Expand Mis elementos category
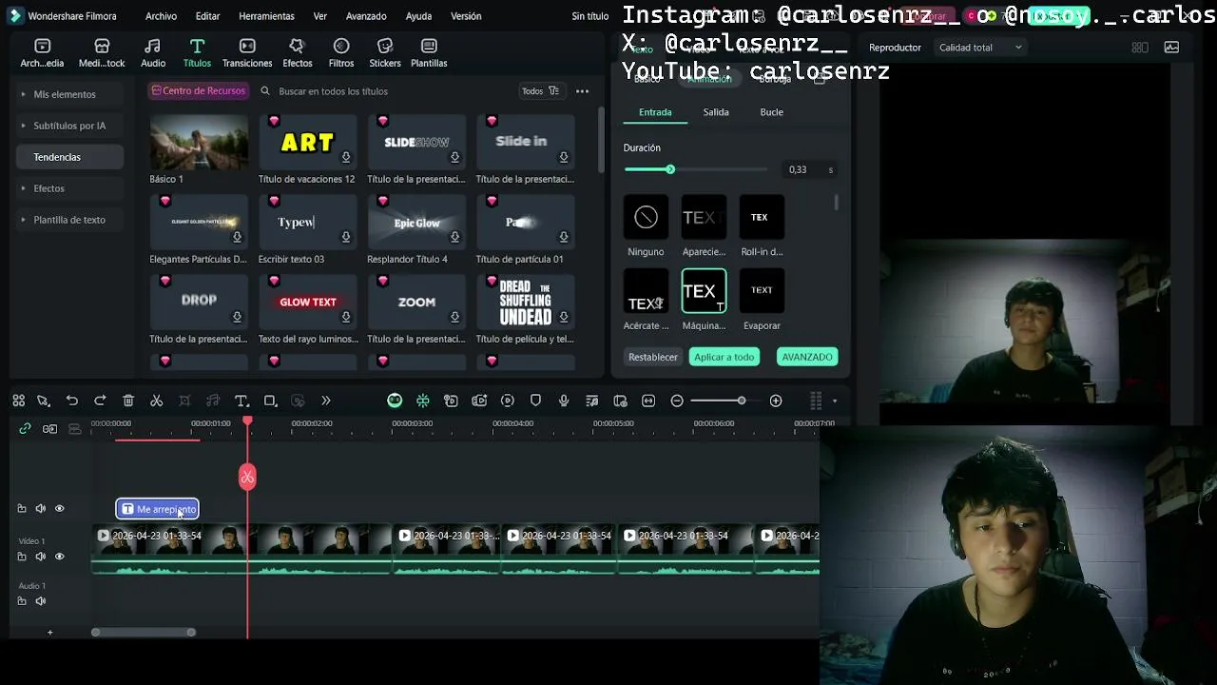Screen dimensions: 1217x685 click(x=69, y=94)
